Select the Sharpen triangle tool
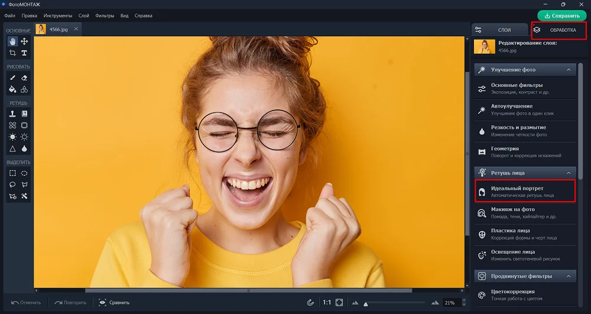This screenshot has height=314, width=591. coord(12,148)
